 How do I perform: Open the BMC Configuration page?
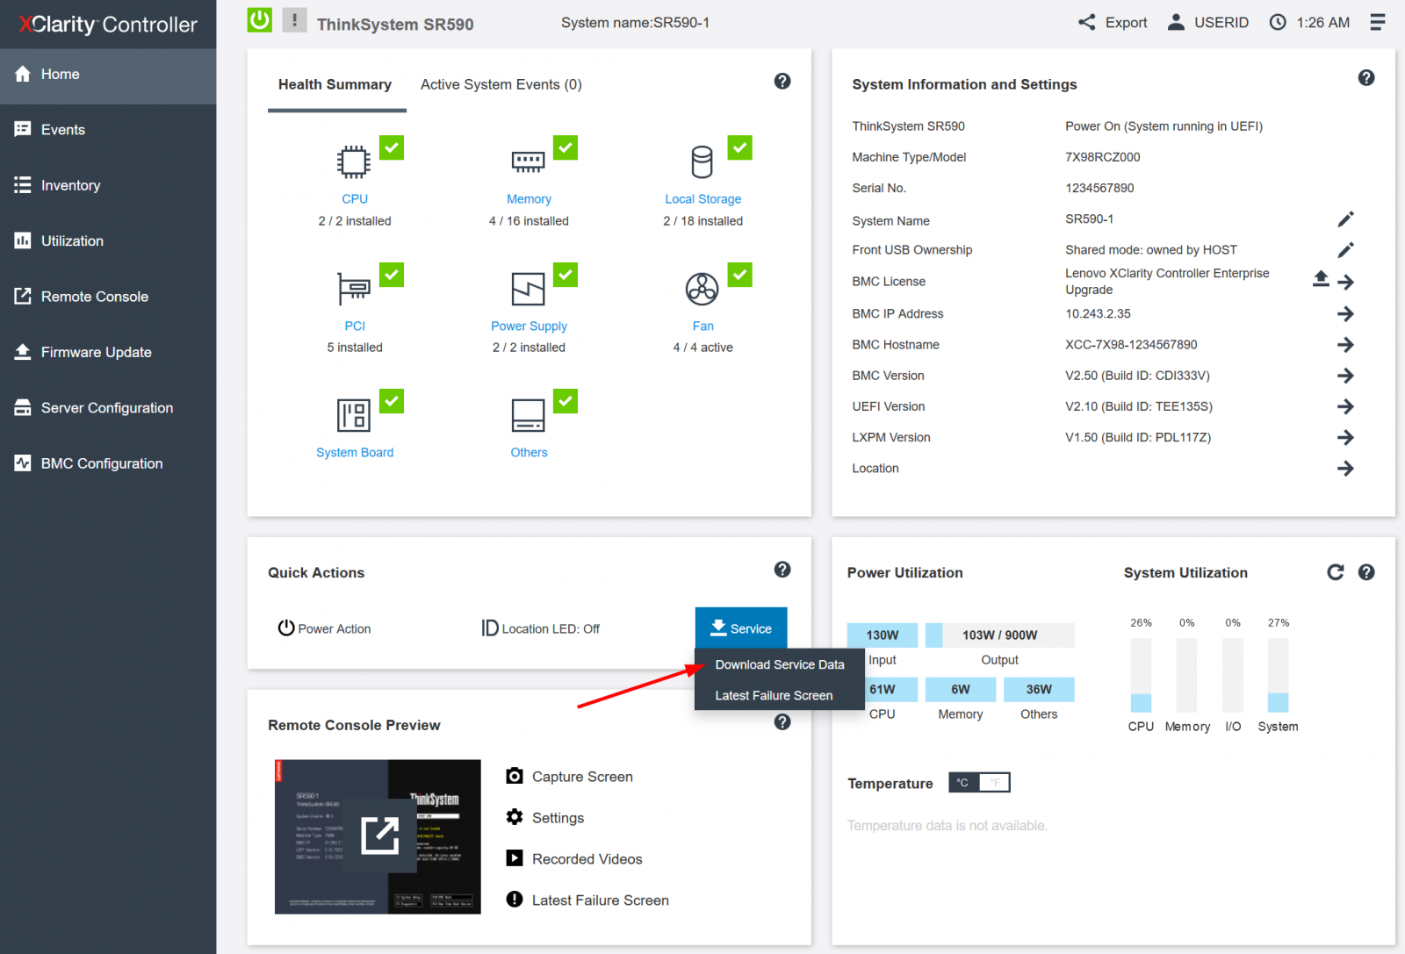click(x=101, y=463)
